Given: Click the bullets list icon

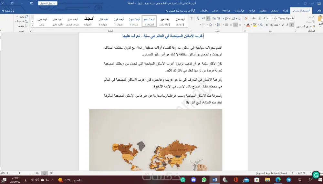Looking at the screenshot, I should coord(240,18).
